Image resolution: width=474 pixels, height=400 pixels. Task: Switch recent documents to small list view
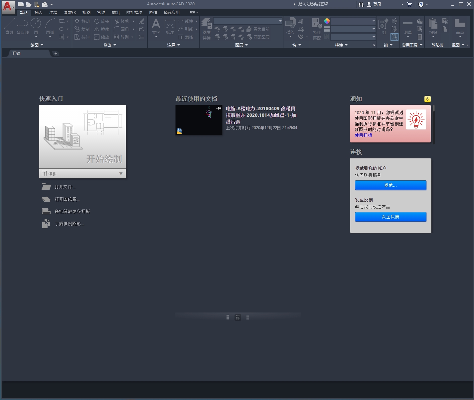(247, 317)
